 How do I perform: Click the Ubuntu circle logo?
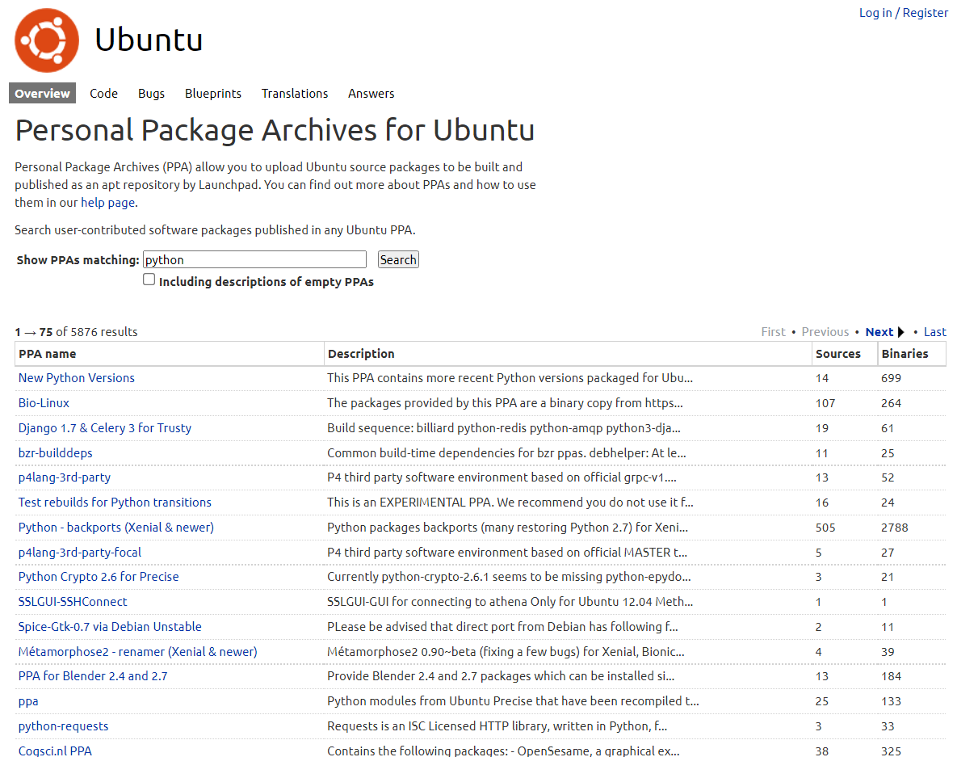(x=47, y=40)
